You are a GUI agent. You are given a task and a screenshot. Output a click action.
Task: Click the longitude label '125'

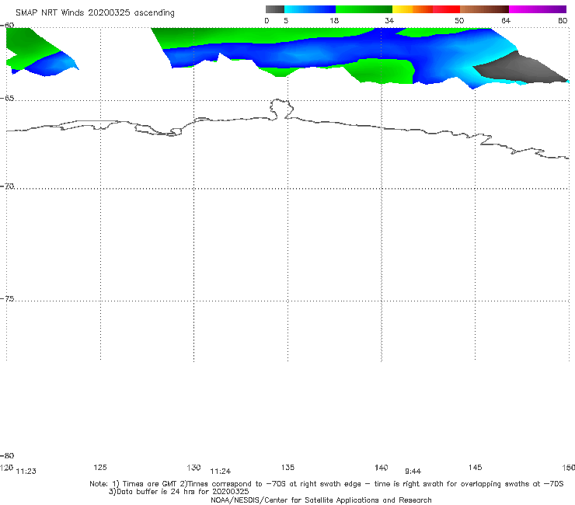click(100, 467)
